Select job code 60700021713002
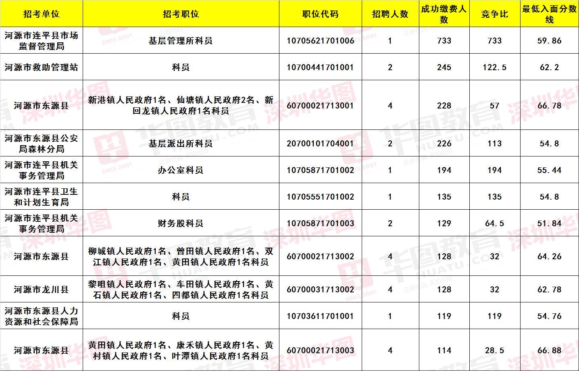This screenshot has height=371, width=579. (321, 256)
